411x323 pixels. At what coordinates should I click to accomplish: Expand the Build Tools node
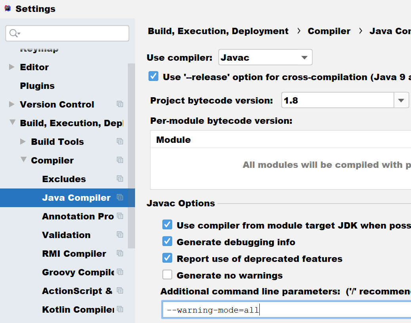click(23, 142)
